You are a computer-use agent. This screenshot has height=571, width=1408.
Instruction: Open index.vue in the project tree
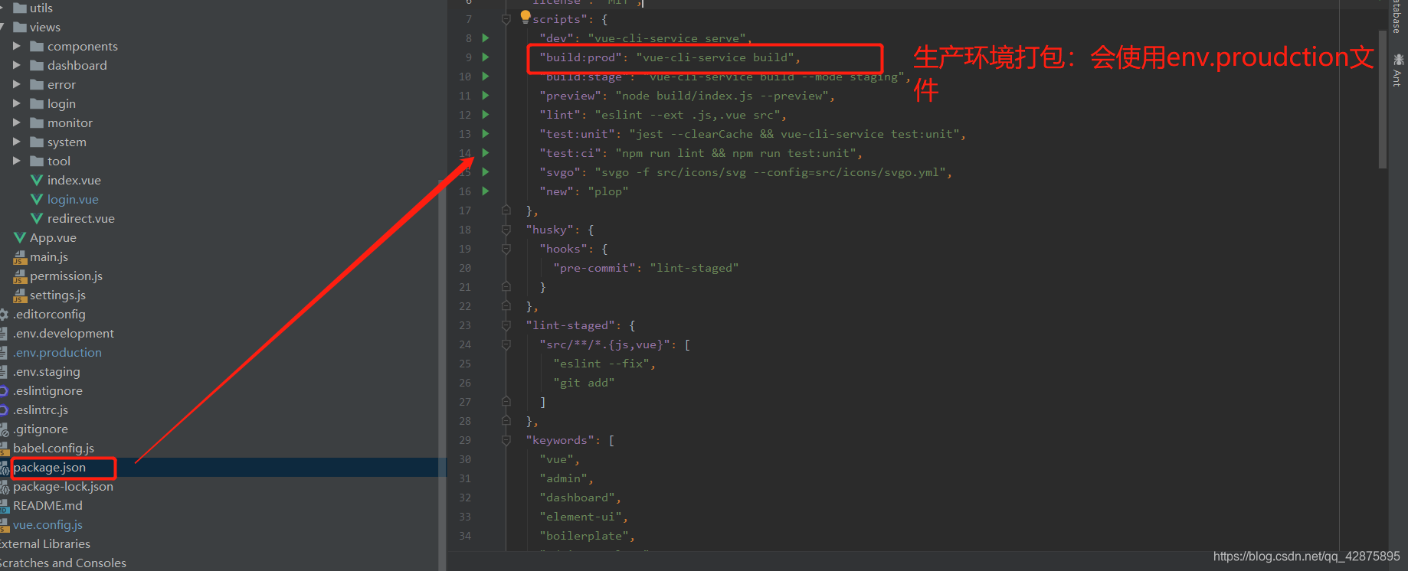(74, 180)
